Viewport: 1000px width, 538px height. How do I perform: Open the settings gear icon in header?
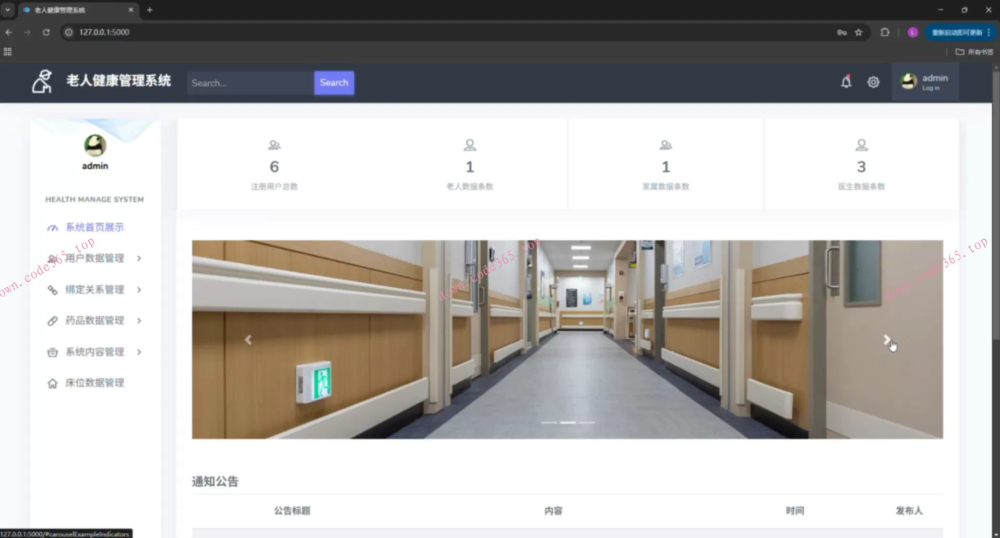[x=873, y=82]
